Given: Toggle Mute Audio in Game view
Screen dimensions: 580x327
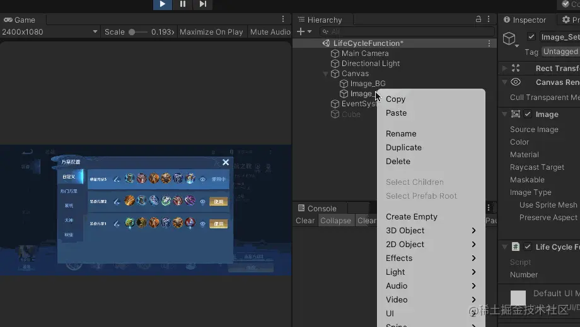Looking at the screenshot, I should tap(270, 32).
